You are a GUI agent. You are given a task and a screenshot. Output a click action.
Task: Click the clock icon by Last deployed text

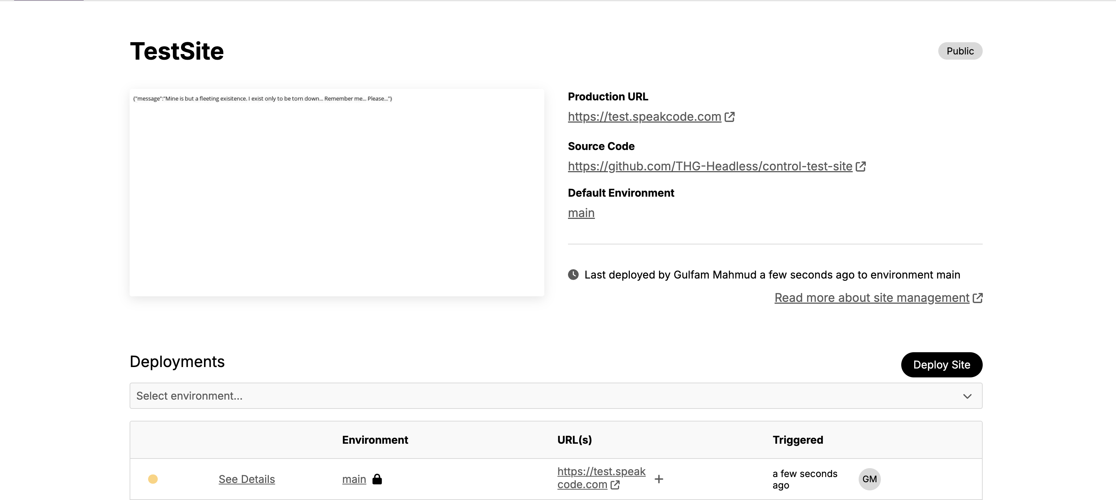pyautogui.click(x=573, y=275)
